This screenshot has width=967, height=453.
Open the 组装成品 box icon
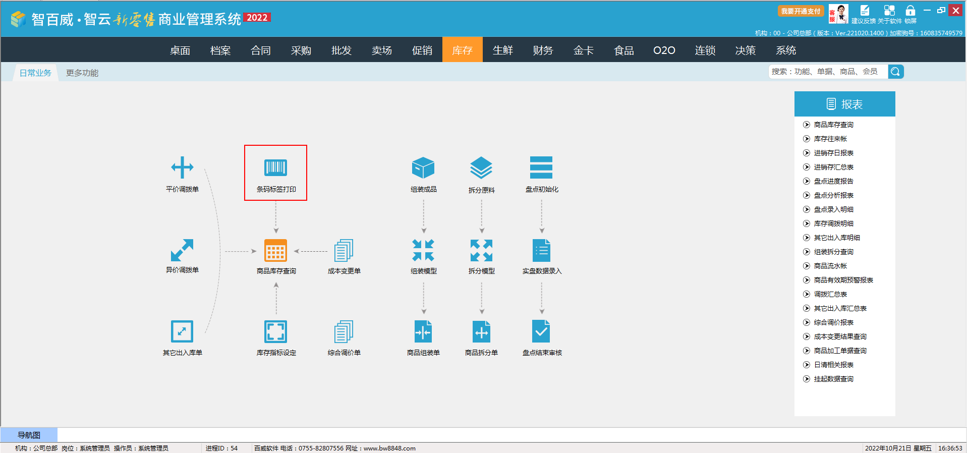point(423,168)
